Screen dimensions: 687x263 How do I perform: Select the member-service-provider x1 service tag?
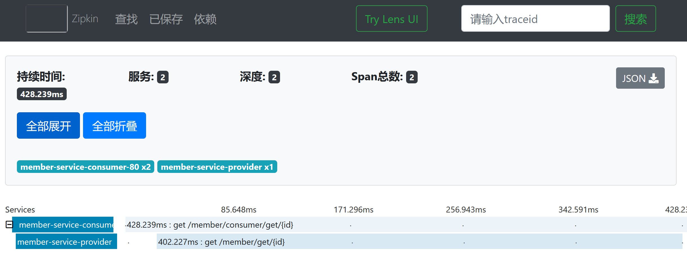point(217,167)
